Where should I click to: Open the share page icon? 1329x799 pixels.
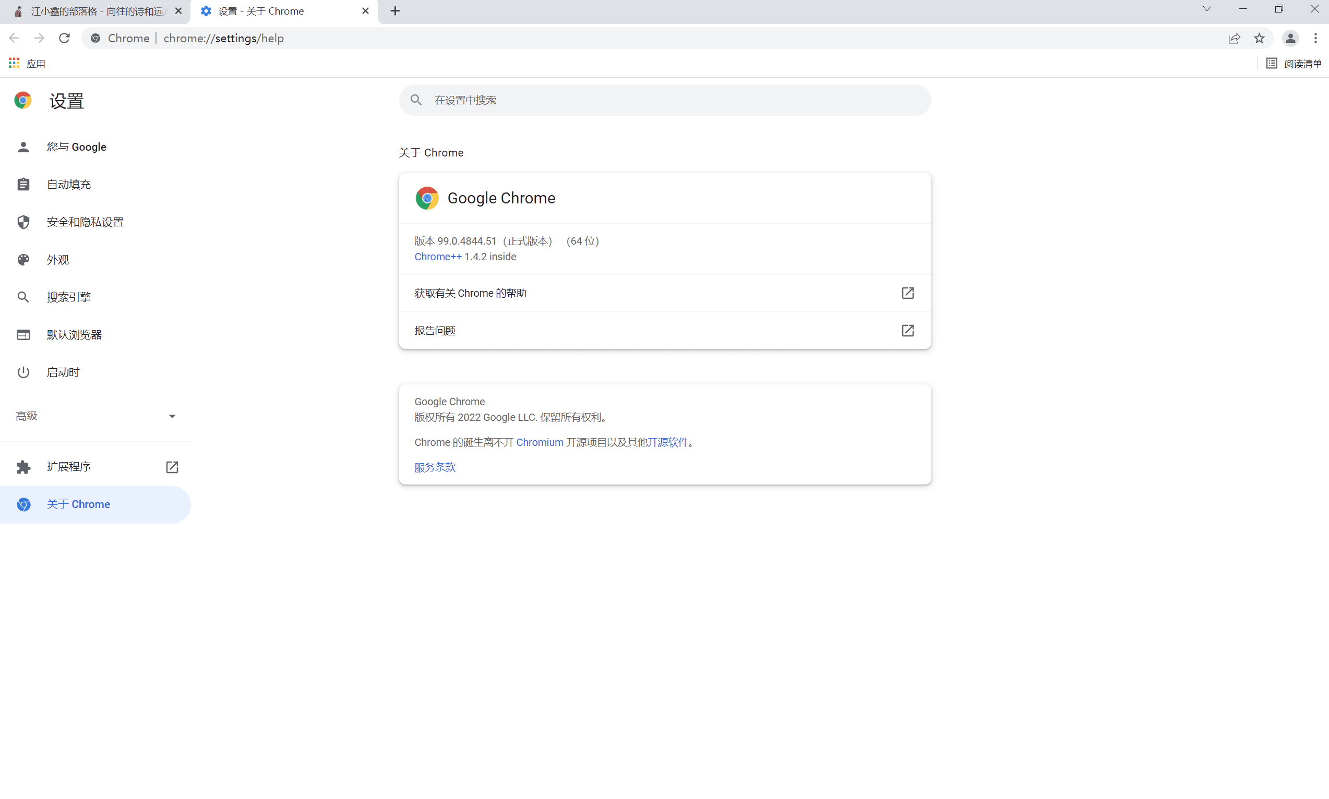tap(1234, 38)
